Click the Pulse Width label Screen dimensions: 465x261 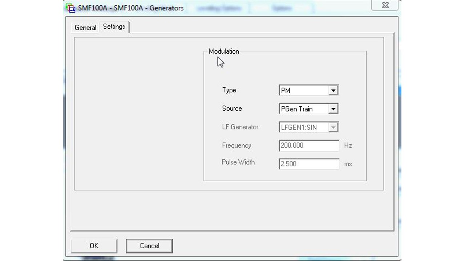click(x=238, y=162)
